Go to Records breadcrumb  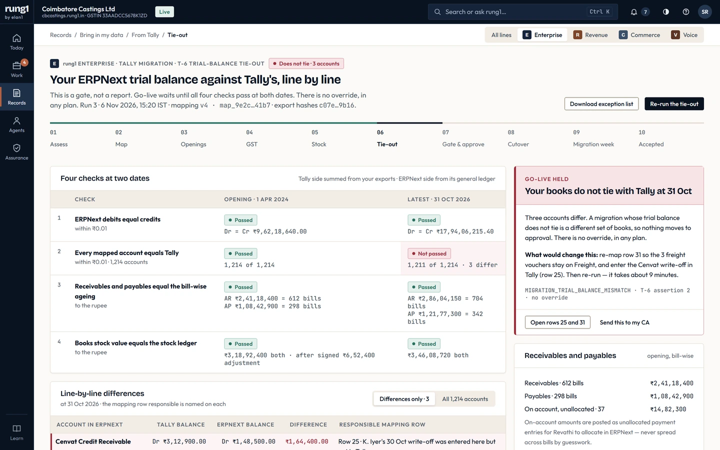(60, 35)
